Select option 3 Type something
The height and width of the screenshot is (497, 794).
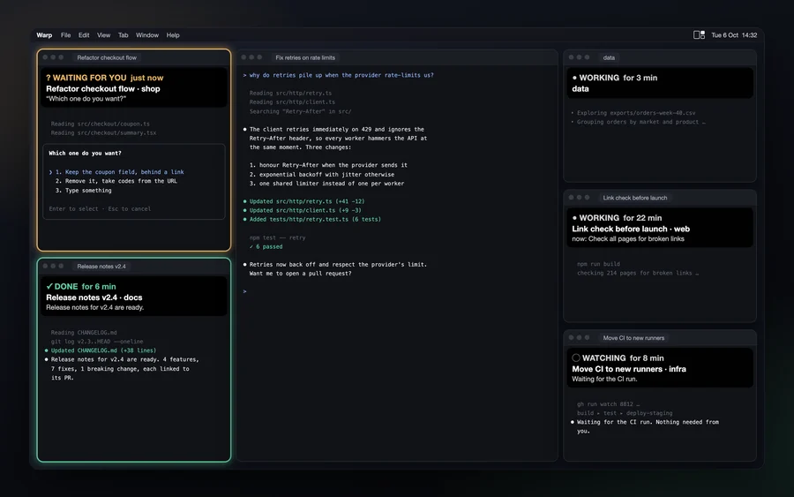(x=84, y=191)
